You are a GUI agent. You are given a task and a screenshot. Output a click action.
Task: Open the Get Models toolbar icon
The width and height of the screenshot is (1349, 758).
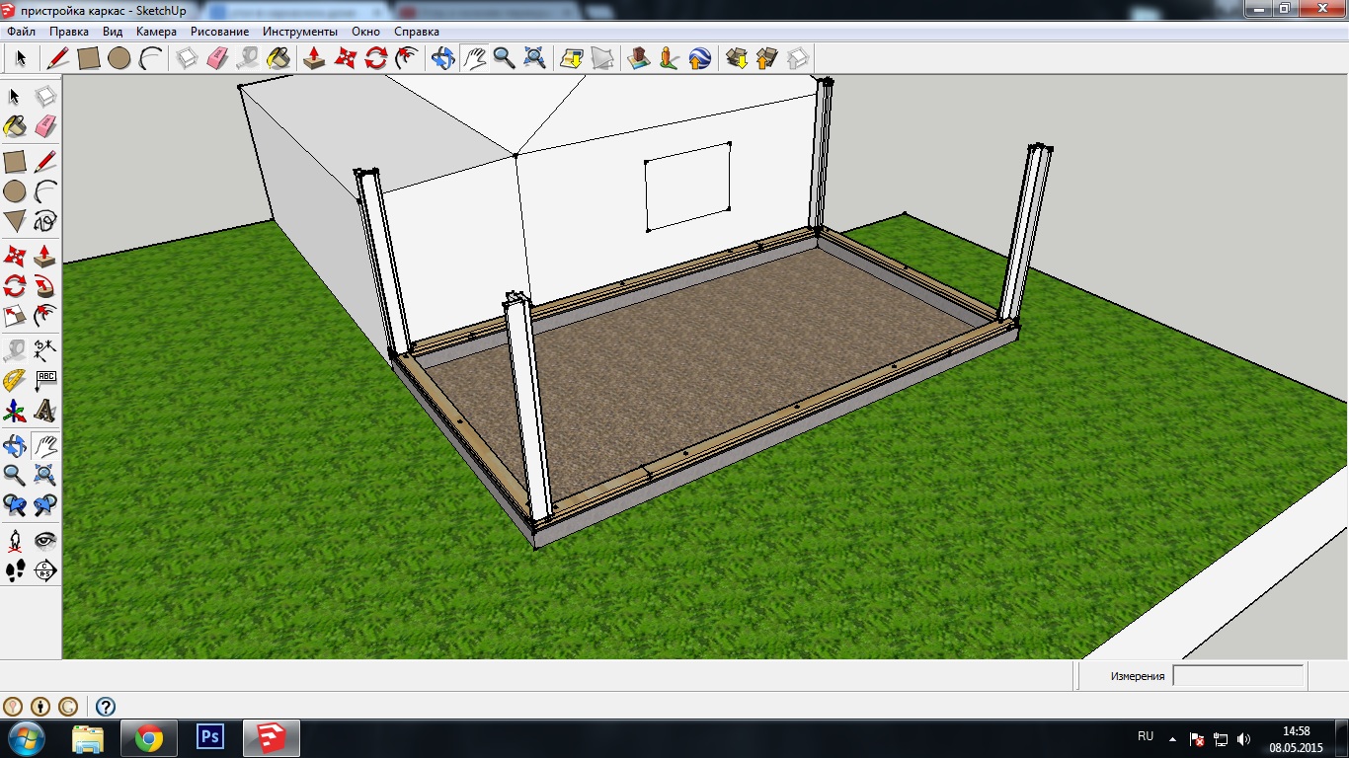pos(736,58)
